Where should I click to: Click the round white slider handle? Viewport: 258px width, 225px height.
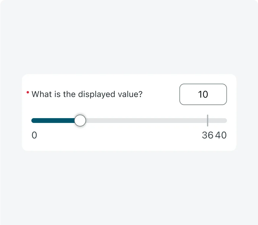[80, 121]
